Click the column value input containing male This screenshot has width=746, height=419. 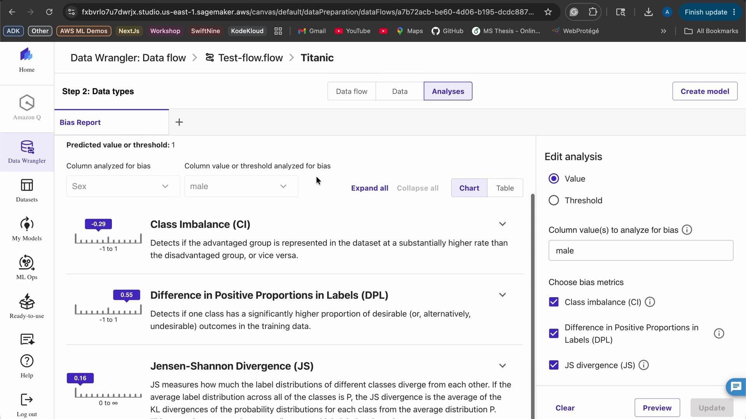641,250
